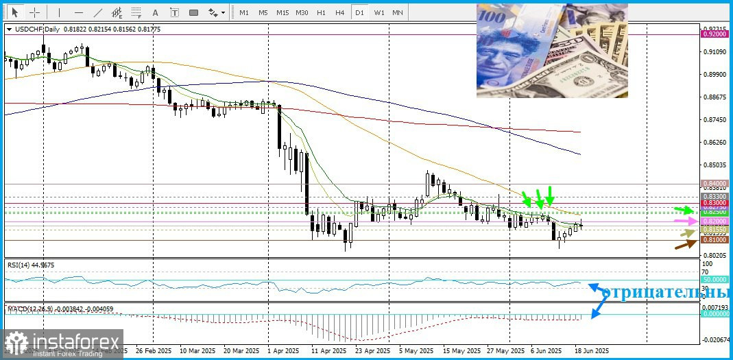Click the MACD 0.000000 zero level label
The width and height of the screenshot is (733, 360).
[x=713, y=314]
